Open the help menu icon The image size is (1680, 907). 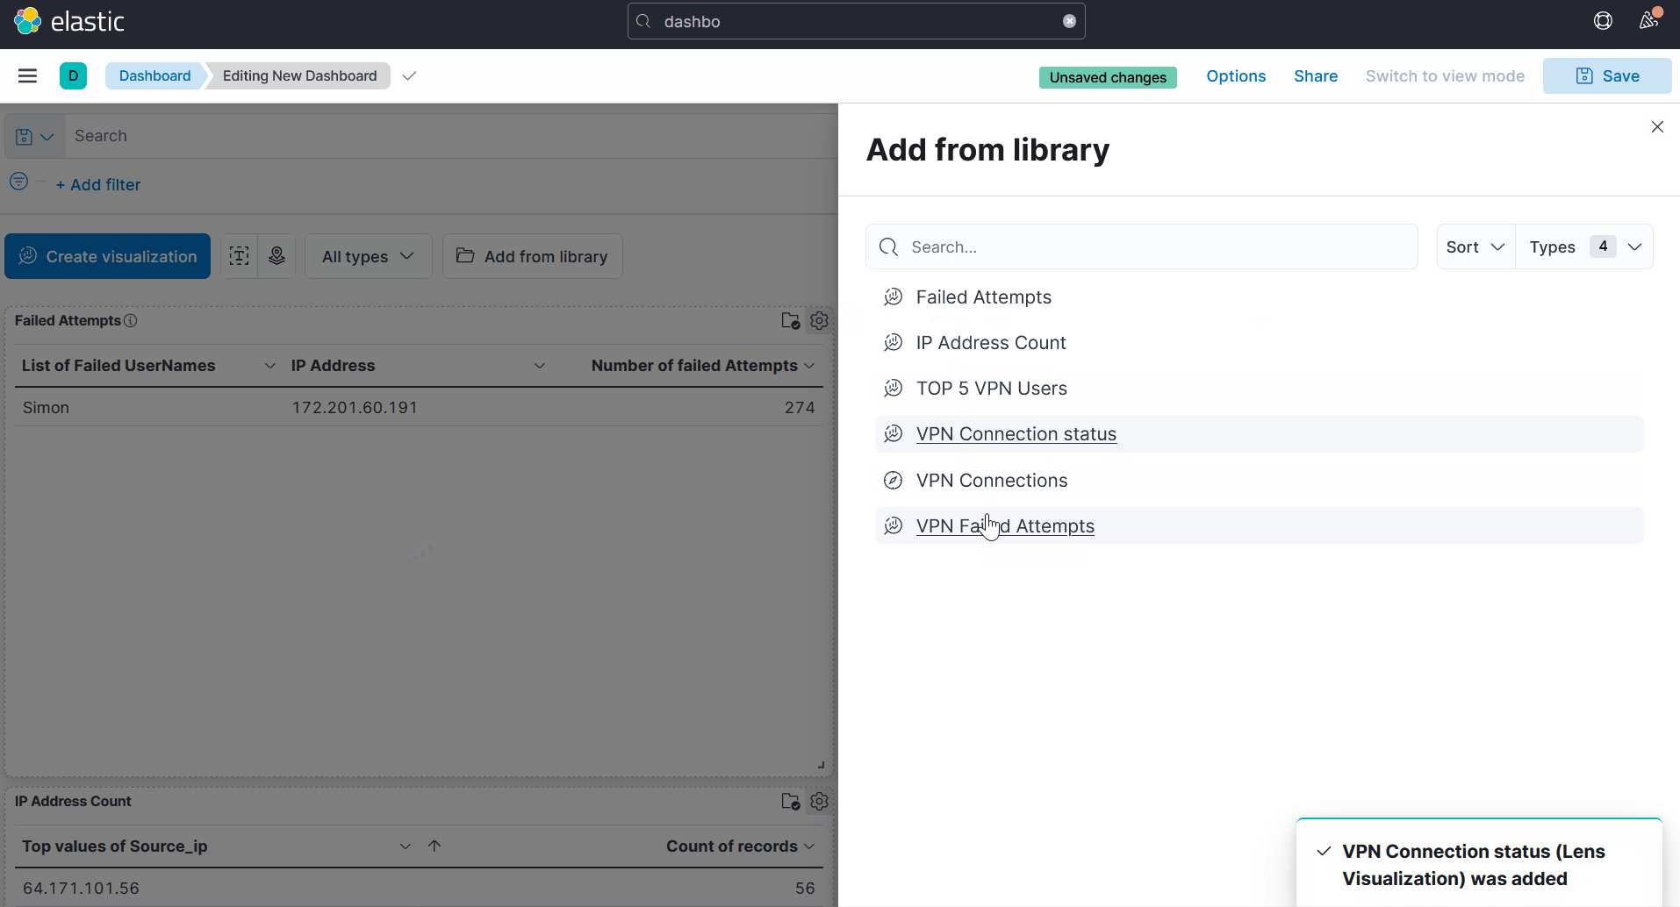point(1603,21)
